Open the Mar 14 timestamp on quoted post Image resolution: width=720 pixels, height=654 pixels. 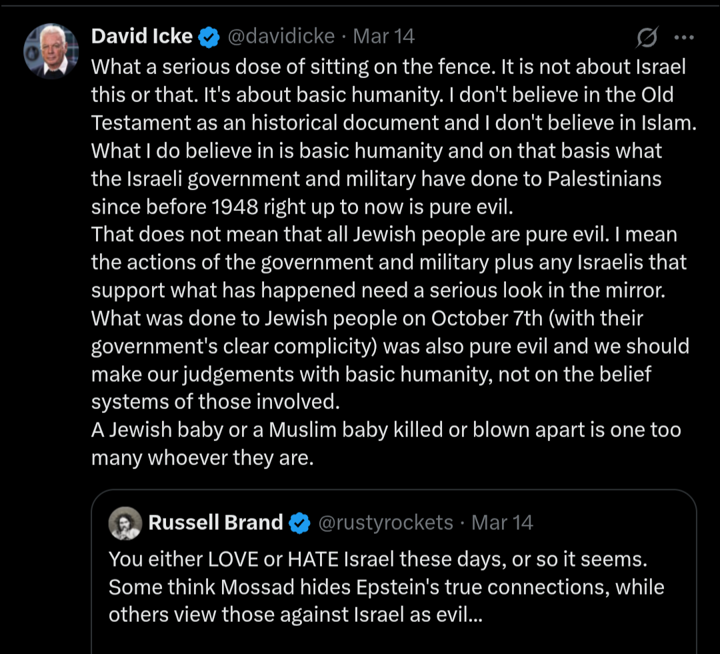coord(502,523)
